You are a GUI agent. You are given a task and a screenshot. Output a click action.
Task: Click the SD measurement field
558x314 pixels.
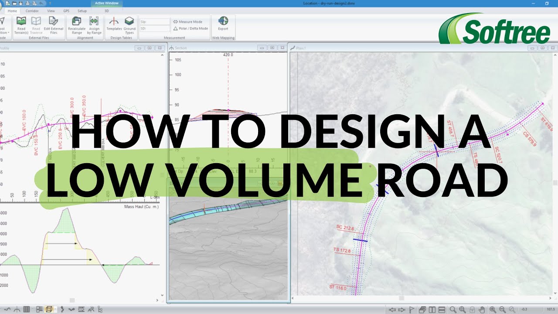pos(155,28)
